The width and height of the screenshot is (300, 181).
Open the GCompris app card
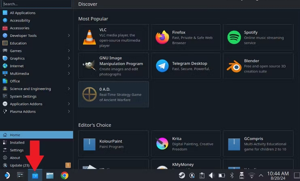(258, 143)
